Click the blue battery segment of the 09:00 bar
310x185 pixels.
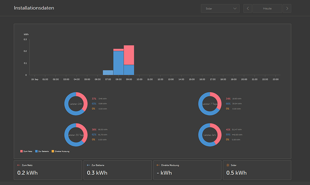129,70
